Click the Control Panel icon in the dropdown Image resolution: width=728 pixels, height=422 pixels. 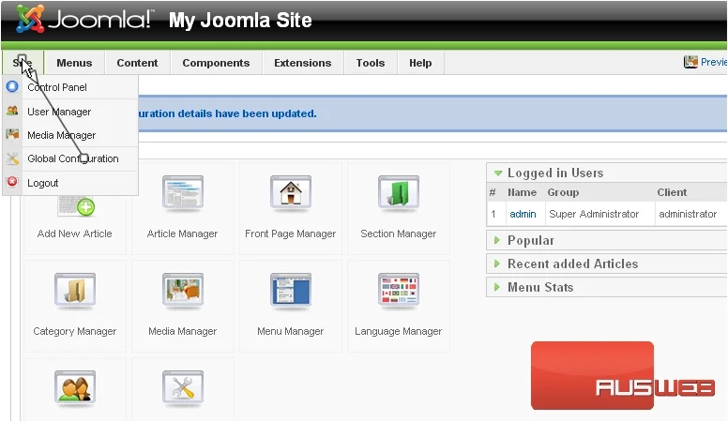[x=12, y=86]
